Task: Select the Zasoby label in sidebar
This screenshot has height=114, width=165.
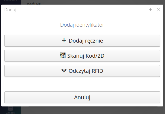Action: (x=11, y=113)
